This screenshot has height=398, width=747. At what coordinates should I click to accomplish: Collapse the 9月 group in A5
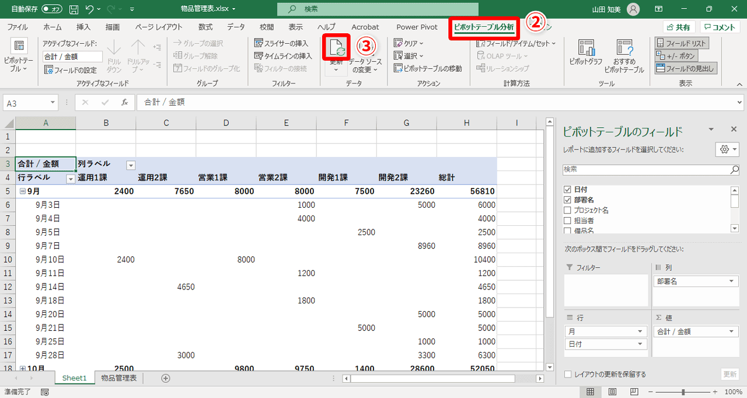tap(23, 191)
